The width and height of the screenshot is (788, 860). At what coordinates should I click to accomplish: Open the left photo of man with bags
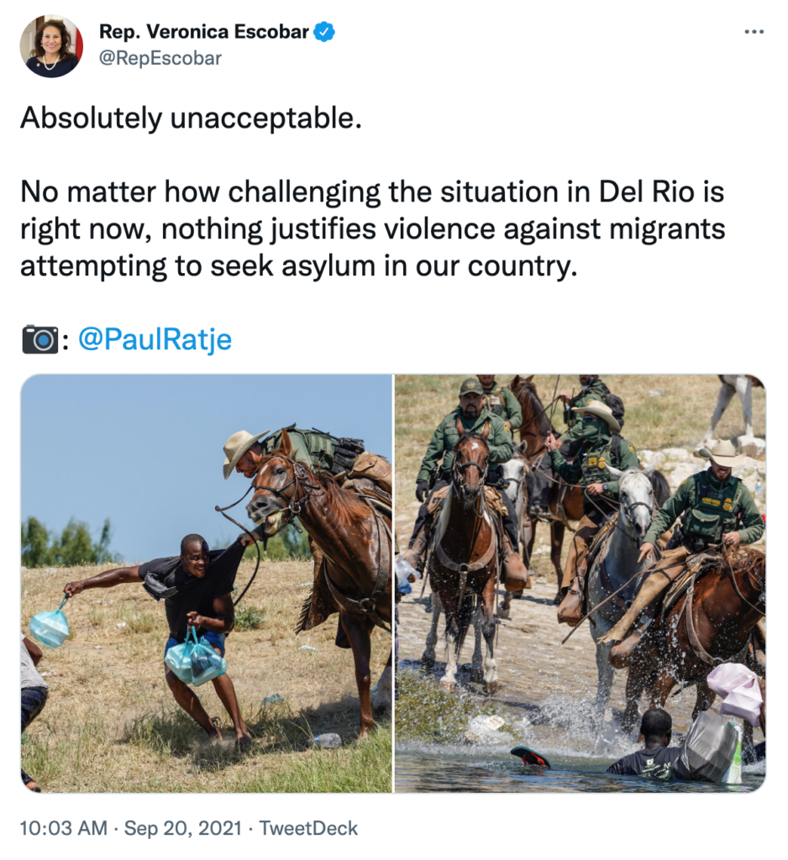point(207,584)
